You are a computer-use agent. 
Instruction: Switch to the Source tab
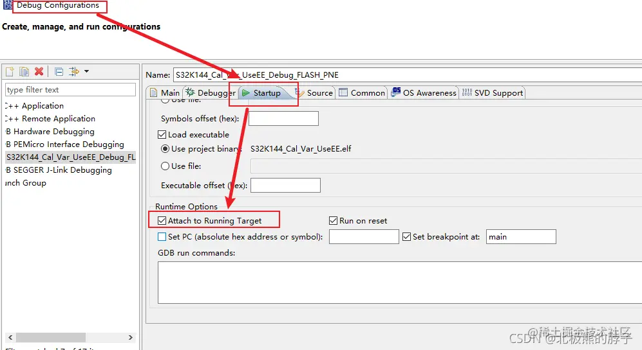coord(315,93)
